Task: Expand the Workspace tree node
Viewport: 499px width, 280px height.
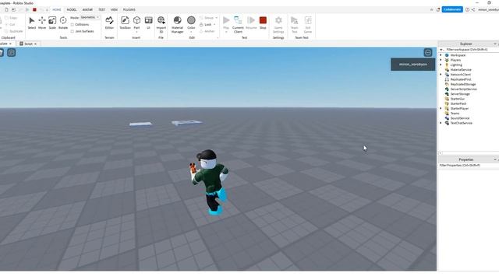Action: pos(441,55)
